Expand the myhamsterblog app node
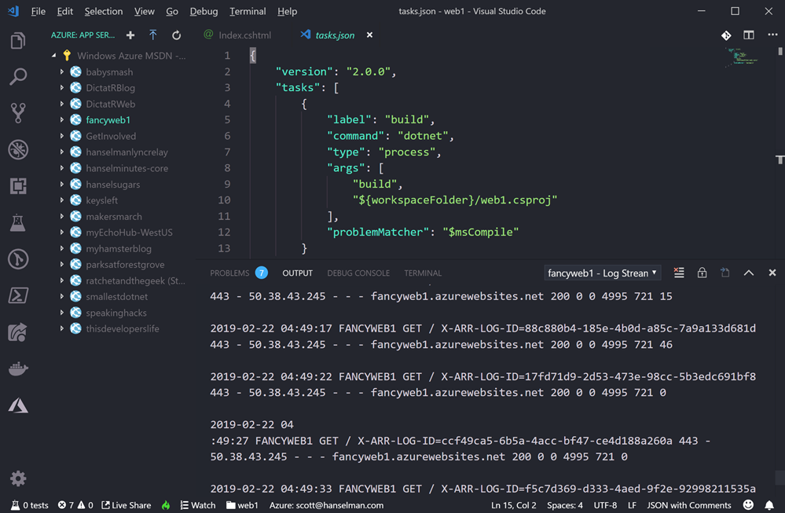The image size is (785, 513). (62, 248)
